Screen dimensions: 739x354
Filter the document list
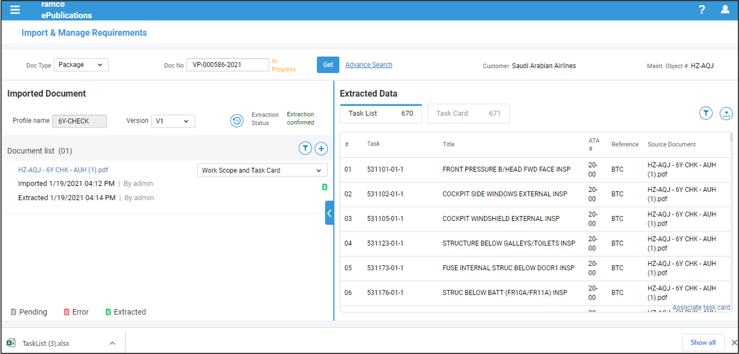pos(305,149)
